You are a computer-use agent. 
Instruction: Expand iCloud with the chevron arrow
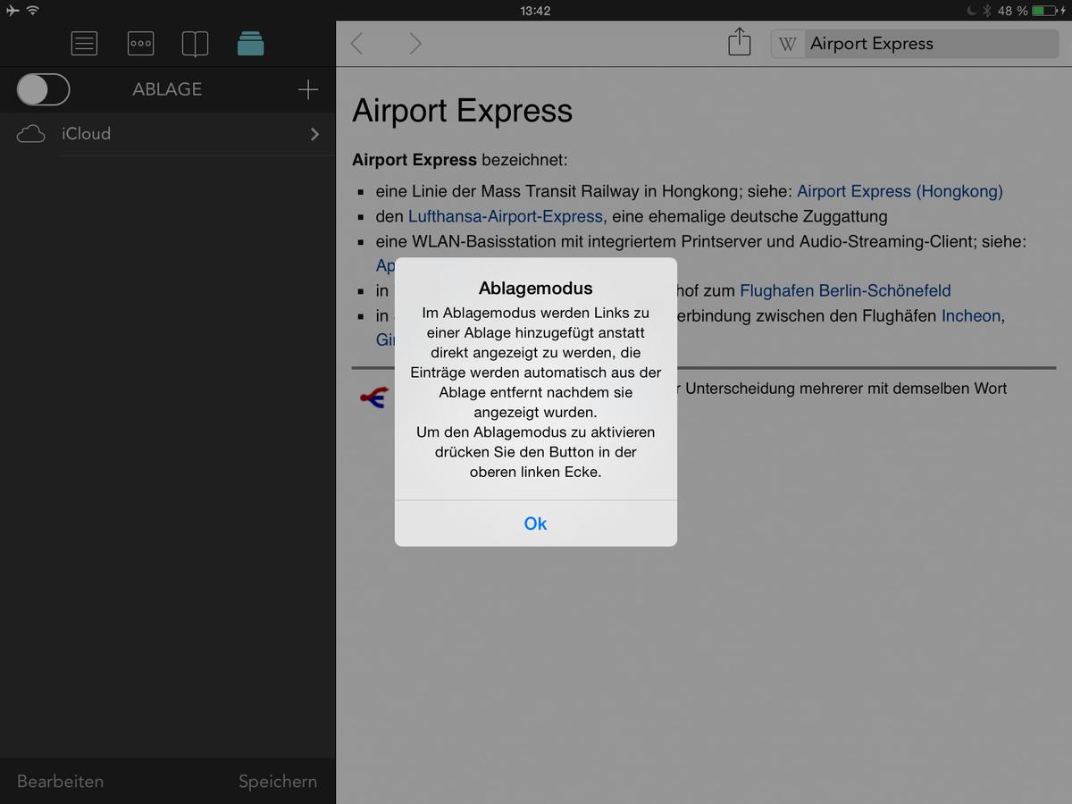pyautogui.click(x=314, y=134)
